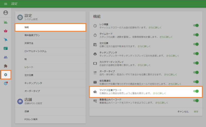Toggle the タイムカード switch
The image size is (206, 127).
point(196,35)
